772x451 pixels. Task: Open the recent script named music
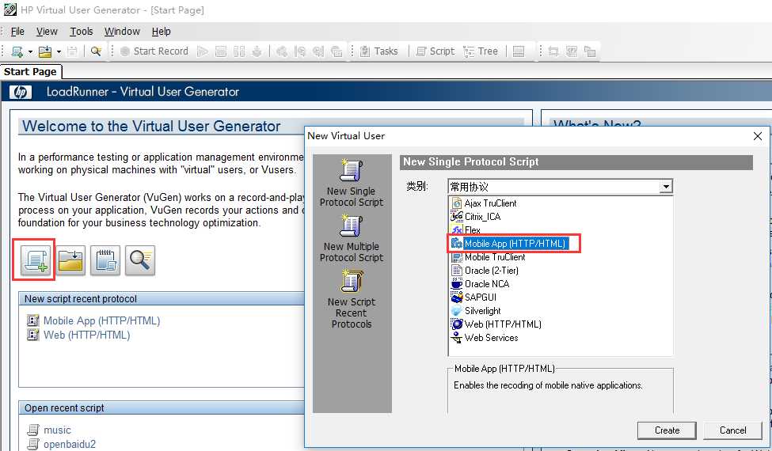pyautogui.click(x=57, y=430)
